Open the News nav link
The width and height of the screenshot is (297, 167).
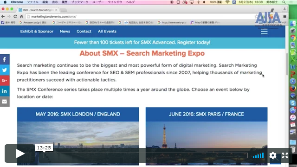click(65, 32)
